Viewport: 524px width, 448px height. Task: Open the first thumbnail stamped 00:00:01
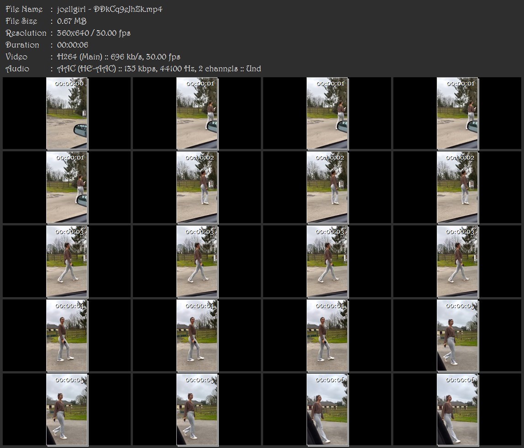point(197,113)
